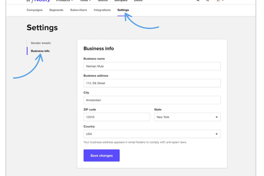Open the Integrations tab
The width and height of the screenshot is (264, 176).
click(102, 10)
